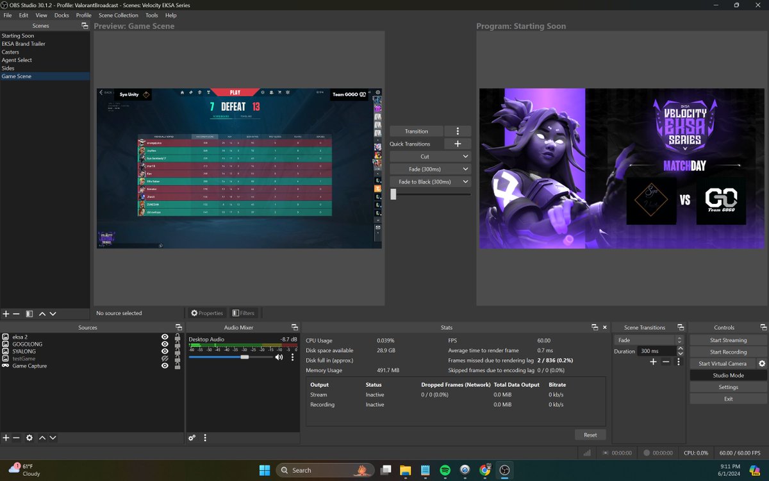Expand the Fade (300ms) quick transition dropdown
Image resolution: width=769 pixels, height=481 pixels.
(465, 169)
